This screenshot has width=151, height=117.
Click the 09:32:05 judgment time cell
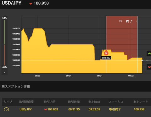coord(94,109)
